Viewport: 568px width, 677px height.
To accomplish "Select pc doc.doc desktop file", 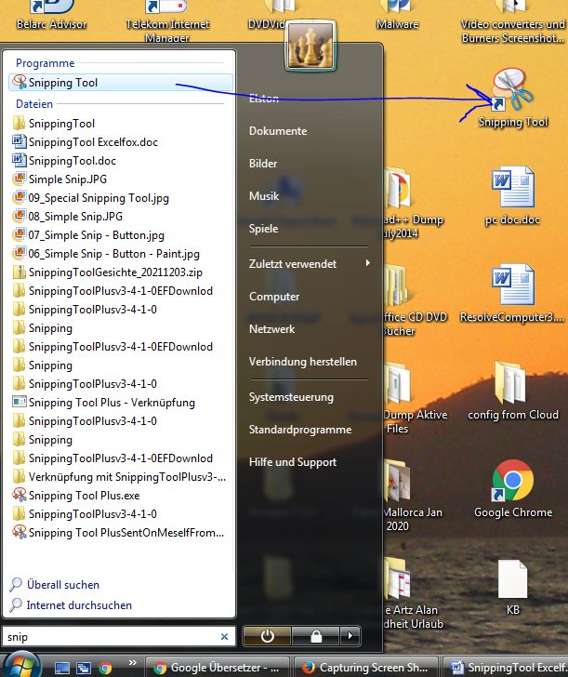I will (513, 195).
